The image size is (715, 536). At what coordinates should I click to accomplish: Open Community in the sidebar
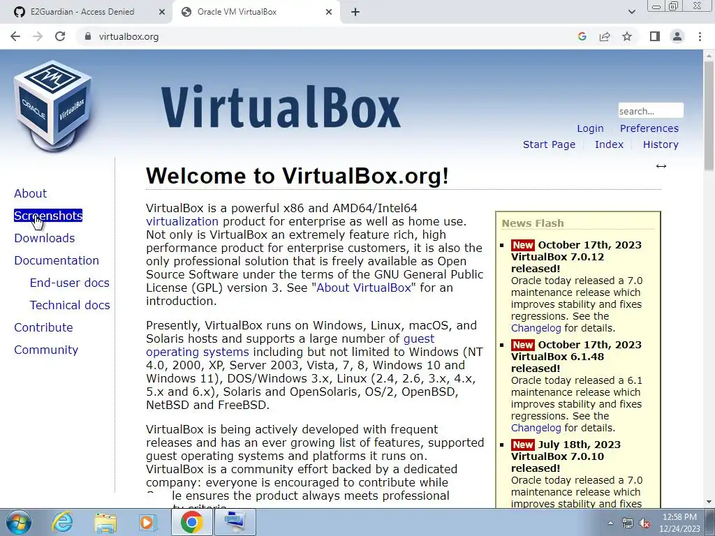pyautogui.click(x=46, y=350)
